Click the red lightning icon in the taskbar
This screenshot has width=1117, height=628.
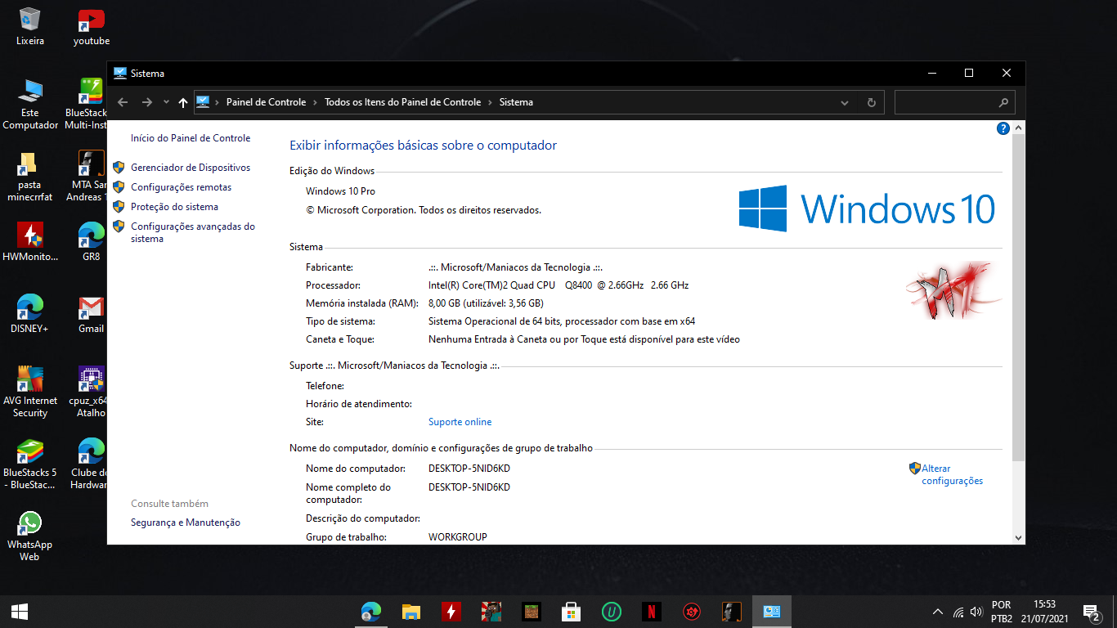tap(451, 611)
